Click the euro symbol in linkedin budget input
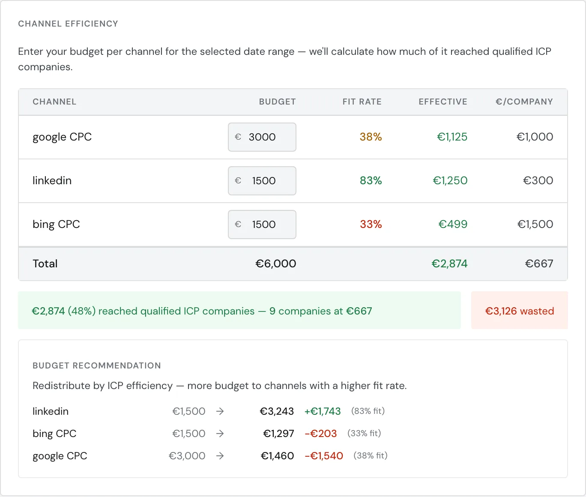This screenshot has width=586, height=497. 238,181
